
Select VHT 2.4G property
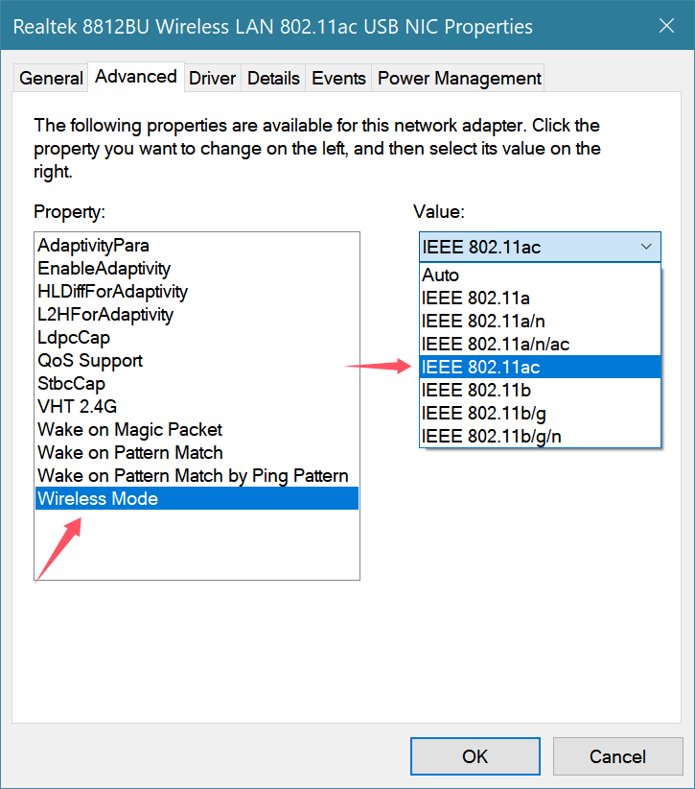click(x=197, y=407)
